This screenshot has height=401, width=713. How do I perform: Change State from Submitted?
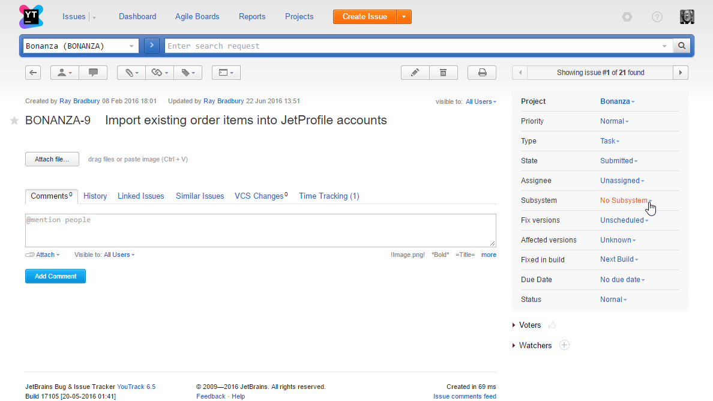(x=619, y=161)
